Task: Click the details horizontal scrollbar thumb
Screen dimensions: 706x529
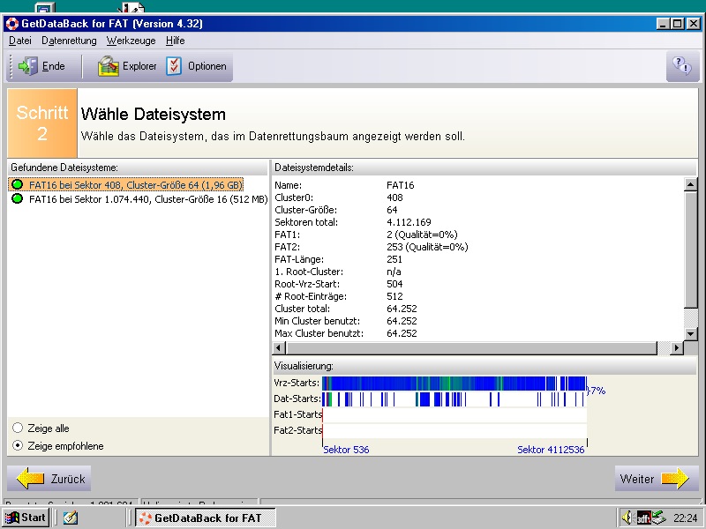Action: point(472,347)
